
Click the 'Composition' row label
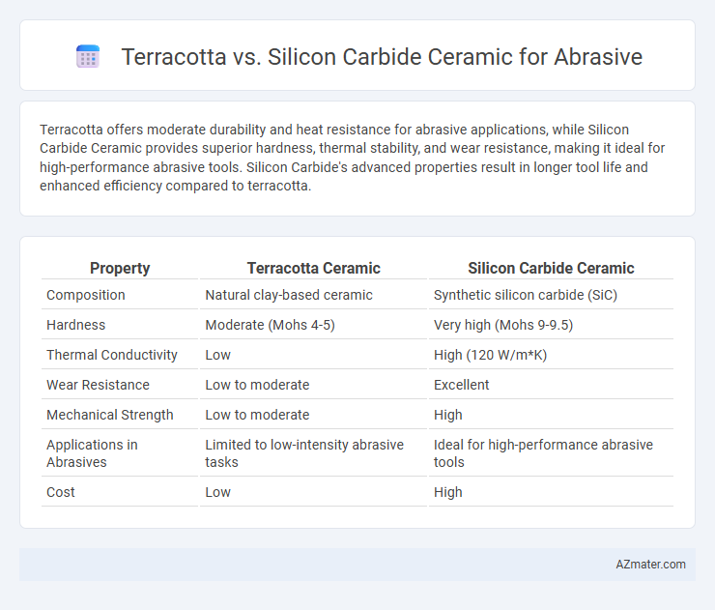[x=86, y=295]
